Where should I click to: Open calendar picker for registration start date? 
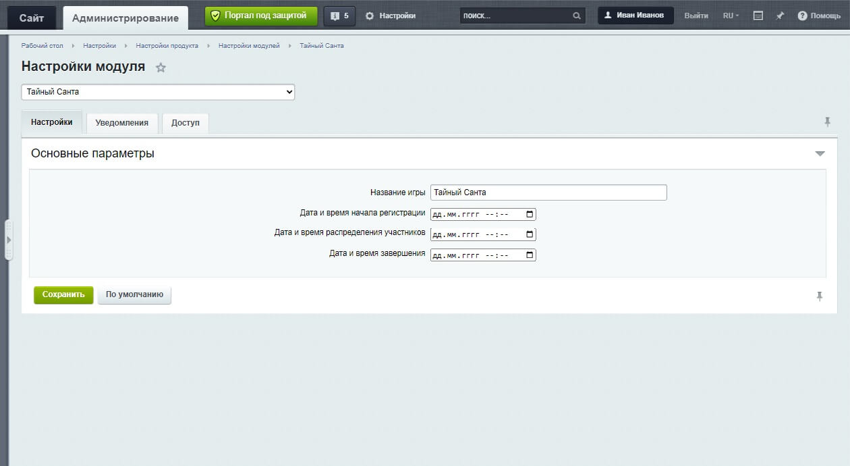[530, 215]
